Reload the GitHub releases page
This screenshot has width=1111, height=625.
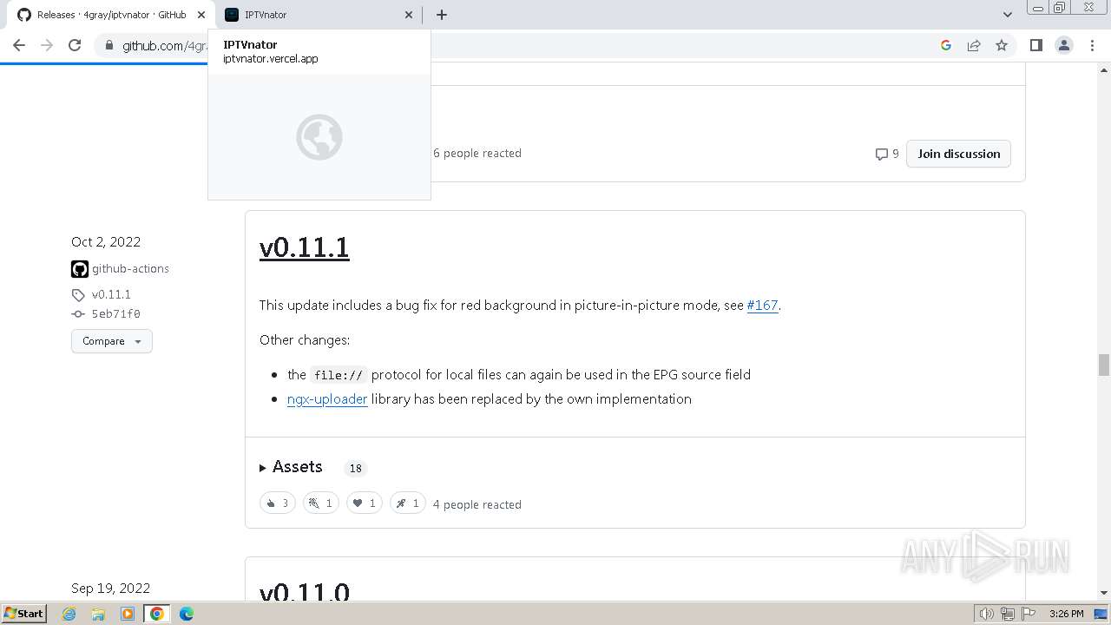75,45
